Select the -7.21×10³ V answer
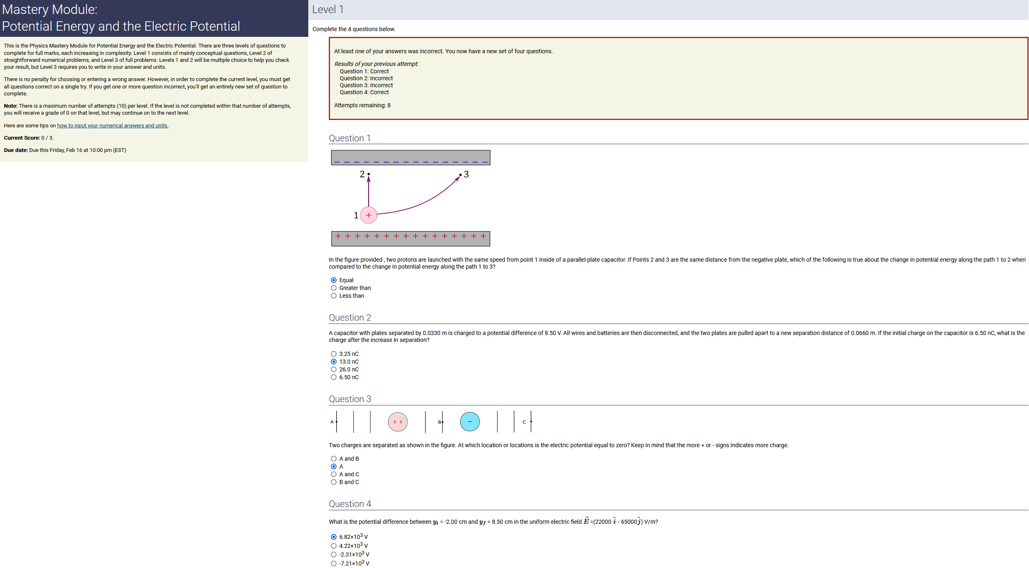Screen dimensions: 1029x568 333,563
